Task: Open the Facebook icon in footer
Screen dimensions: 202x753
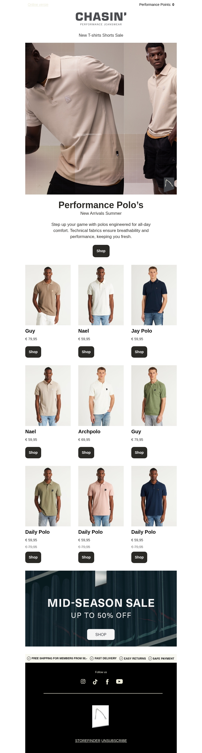Action: pos(107,682)
